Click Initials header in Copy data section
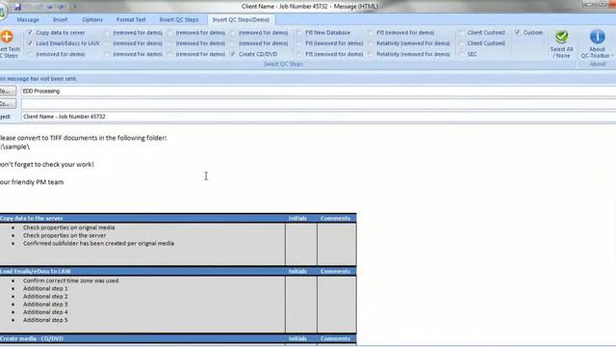This screenshot has width=616, height=347. pyautogui.click(x=297, y=219)
